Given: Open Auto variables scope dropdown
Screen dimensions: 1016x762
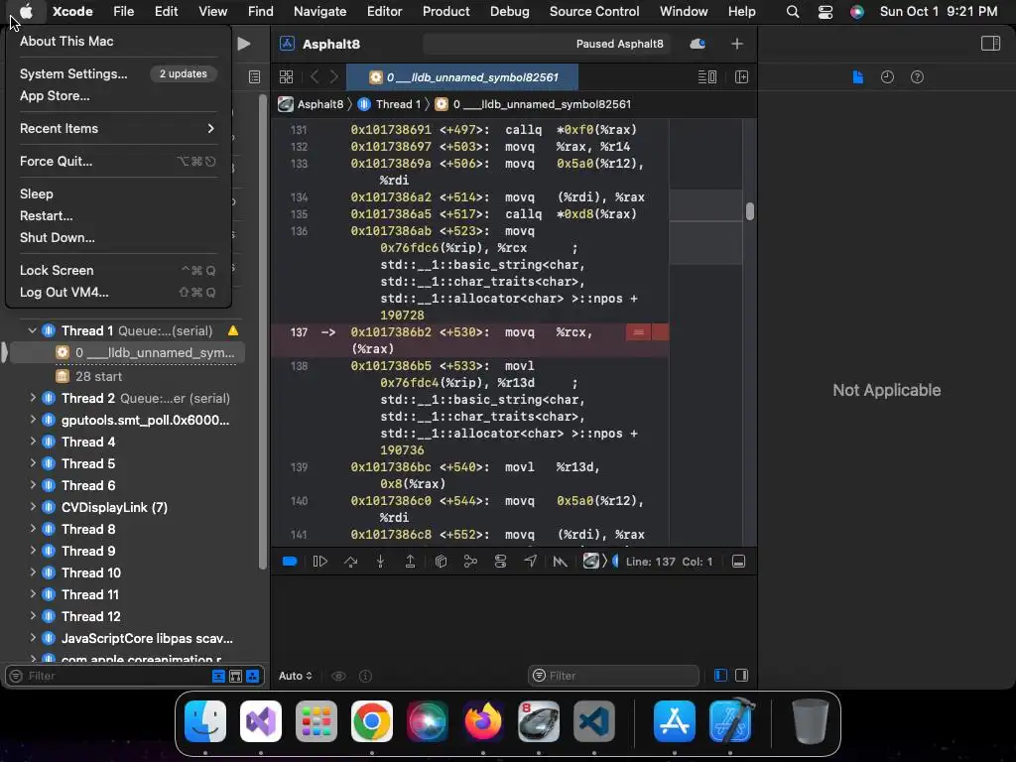Looking at the screenshot, I should 296,676.
